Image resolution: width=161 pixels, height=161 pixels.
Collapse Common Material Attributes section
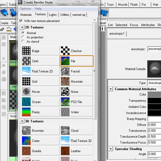tap(111, 89)
